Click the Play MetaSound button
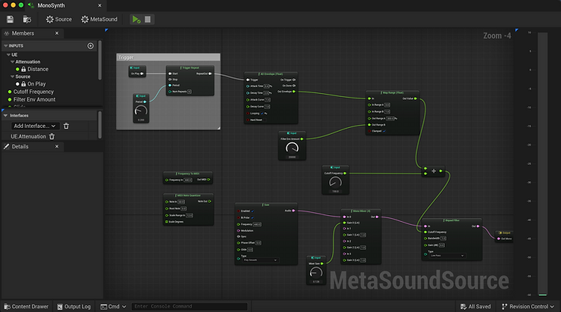This screenshot has height=312, width=561. pos(136,19)
